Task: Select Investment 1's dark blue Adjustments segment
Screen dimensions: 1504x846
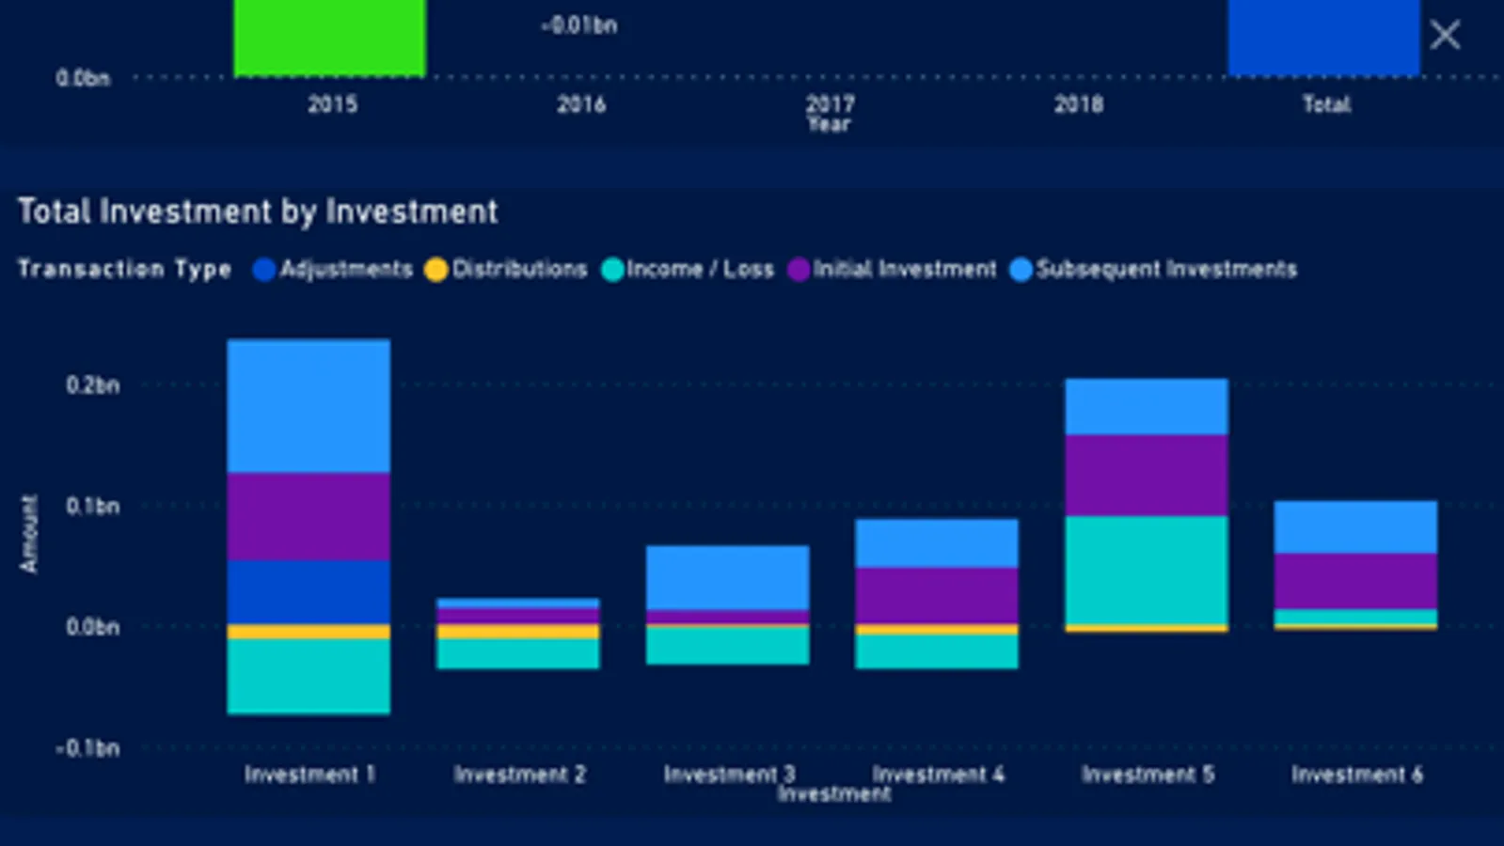Action: [x=309, y=593]
